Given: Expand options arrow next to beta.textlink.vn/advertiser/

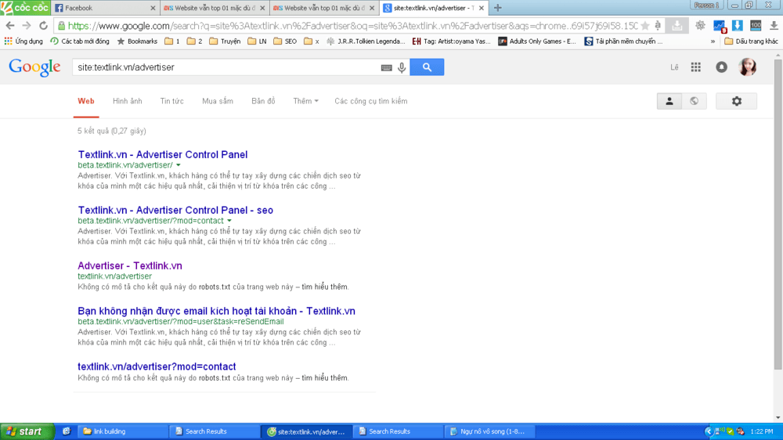Looking at the screenshot, I should point(179,165).
